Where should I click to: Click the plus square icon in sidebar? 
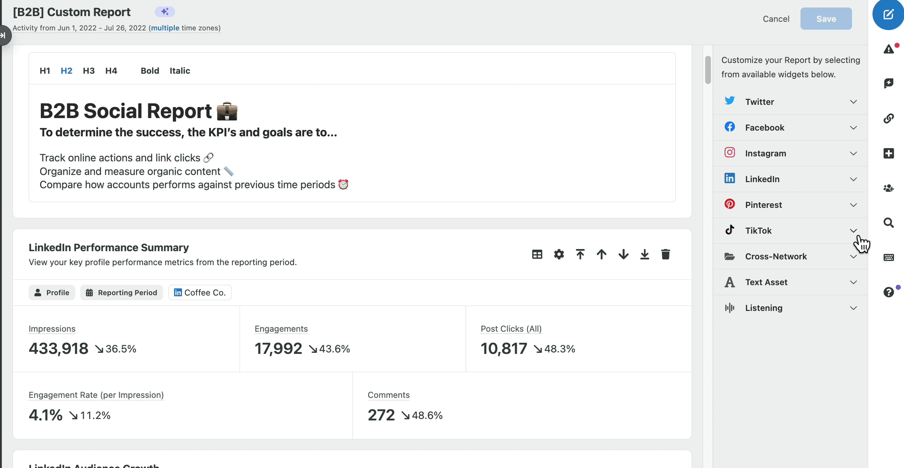(x=889, y=153)
